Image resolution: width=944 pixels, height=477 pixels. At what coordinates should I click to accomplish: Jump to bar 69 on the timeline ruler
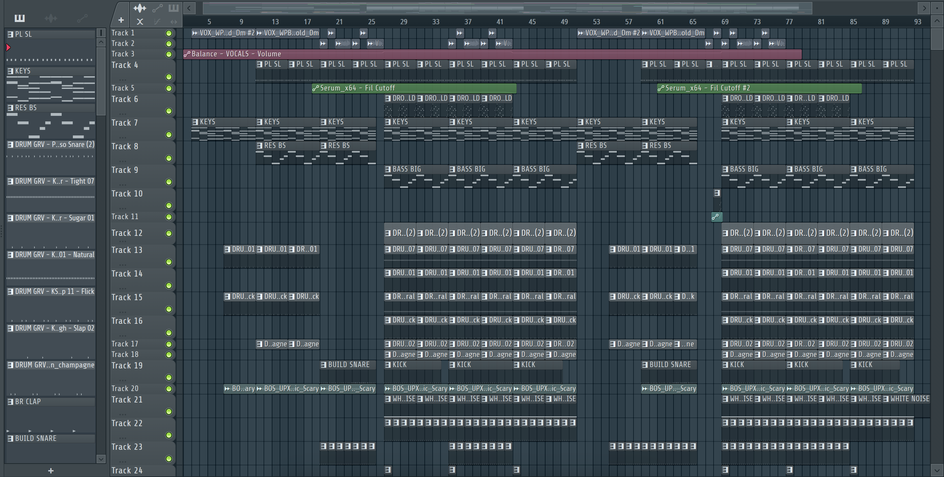click(725, 22)
